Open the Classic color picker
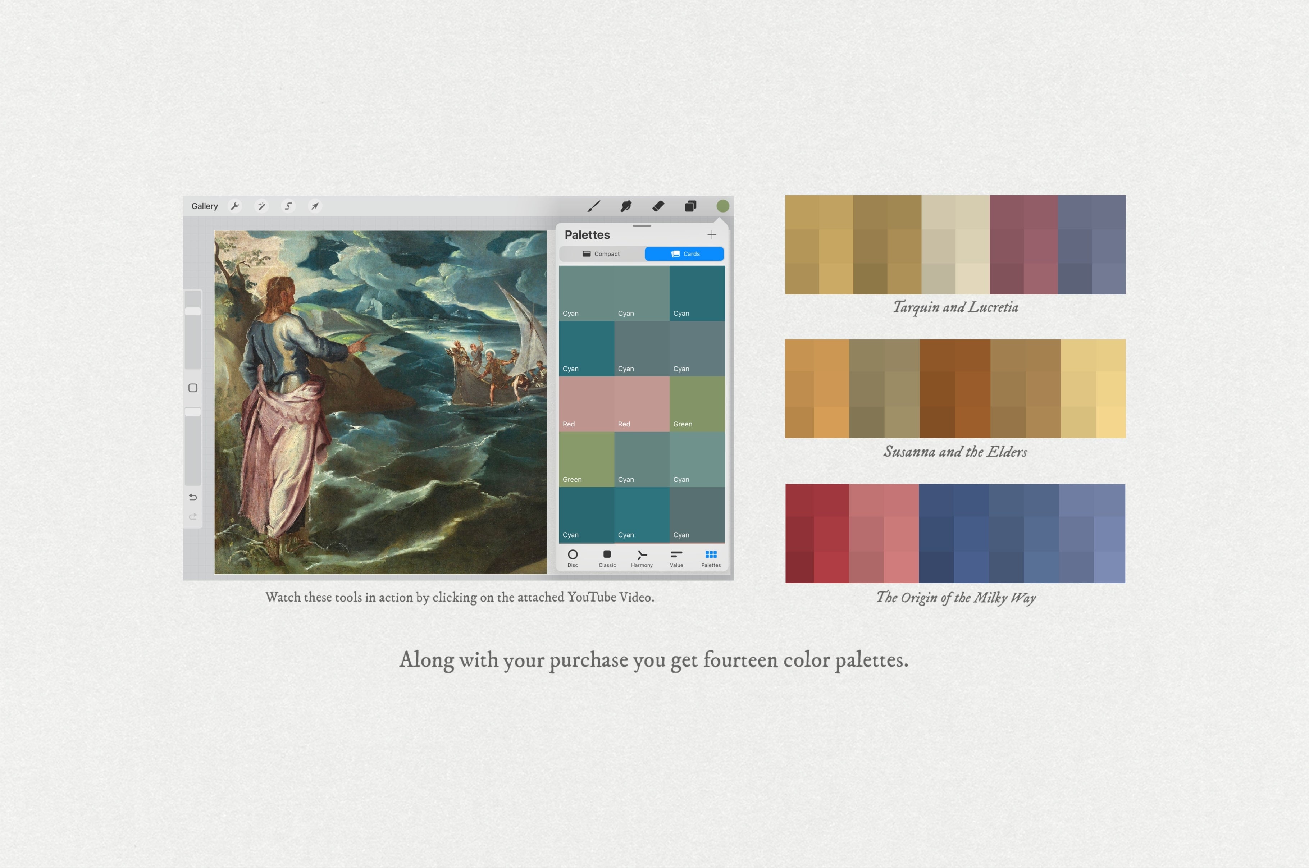Image resolution: width=1309 pixels, height=868 pixels. 607,558
